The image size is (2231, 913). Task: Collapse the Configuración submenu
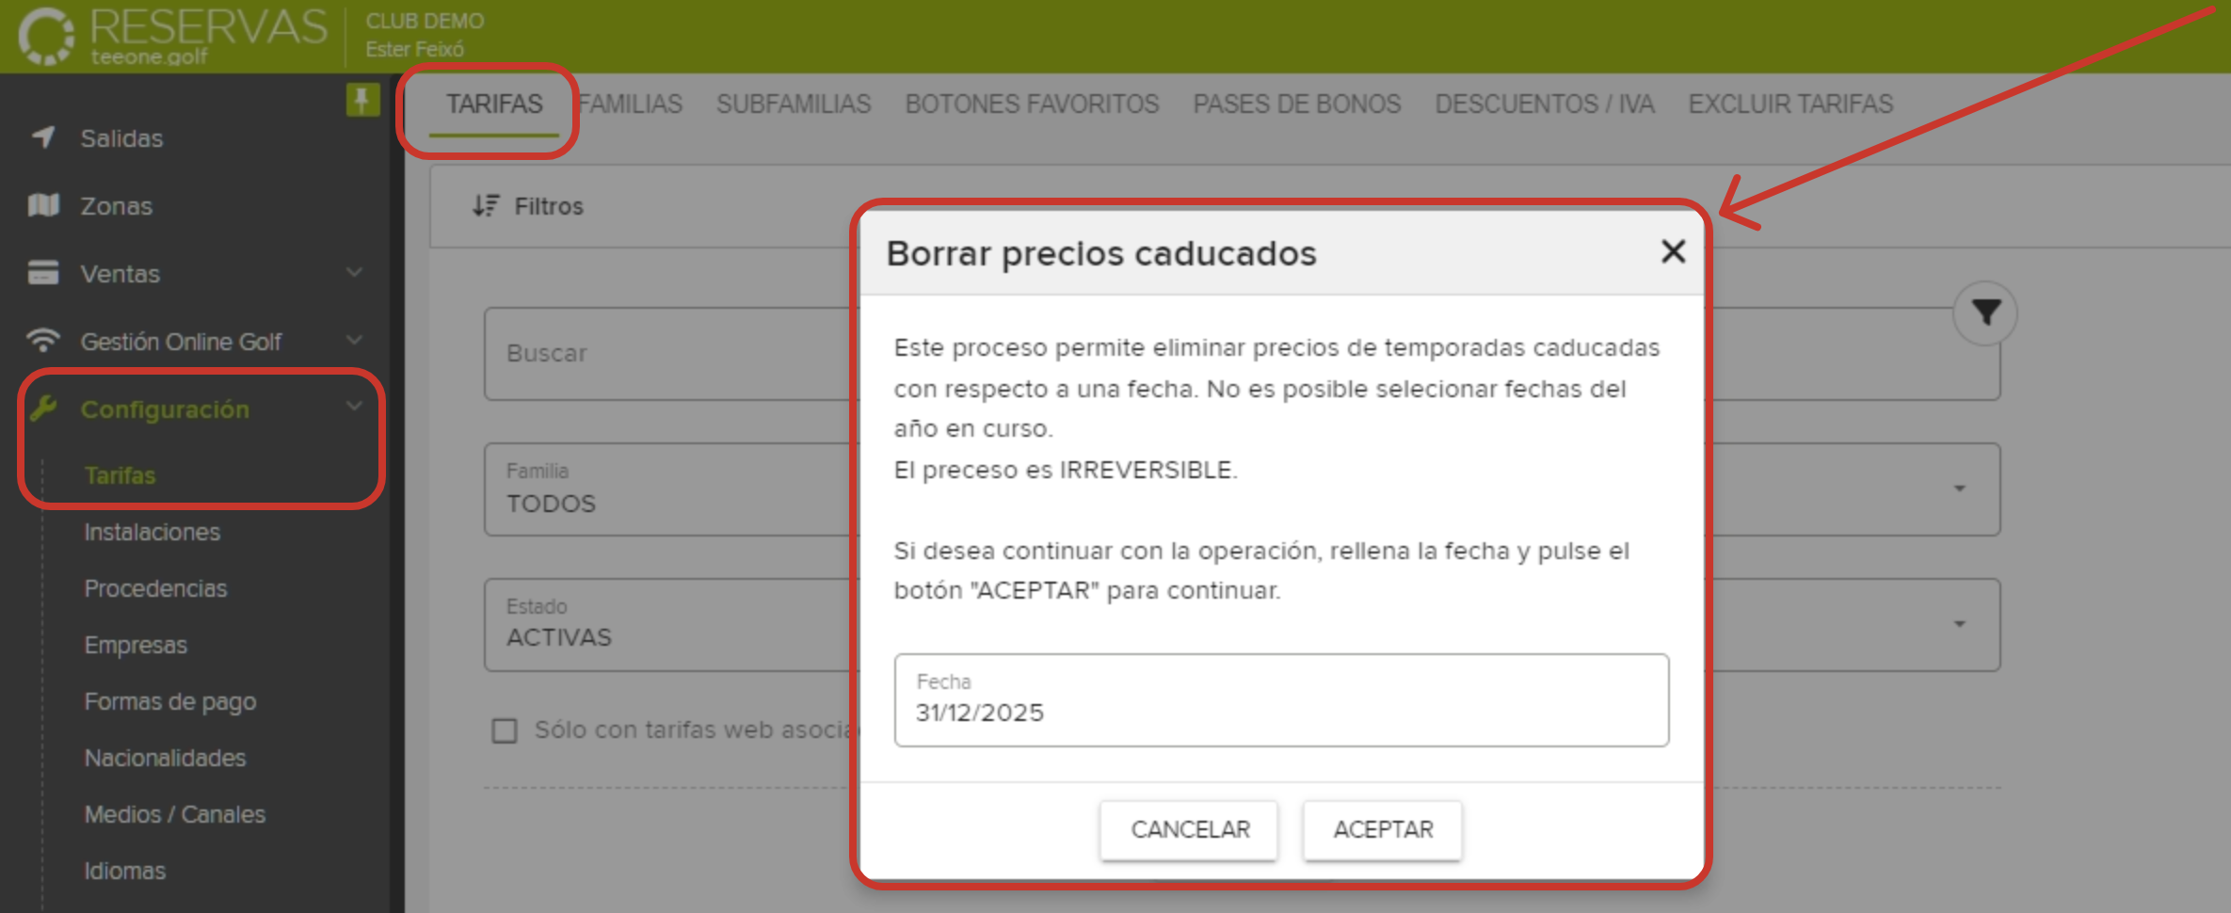[x=354, y=407]
